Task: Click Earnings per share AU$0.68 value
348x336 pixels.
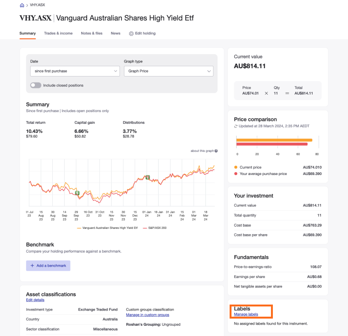Action: tap(314, 277)
